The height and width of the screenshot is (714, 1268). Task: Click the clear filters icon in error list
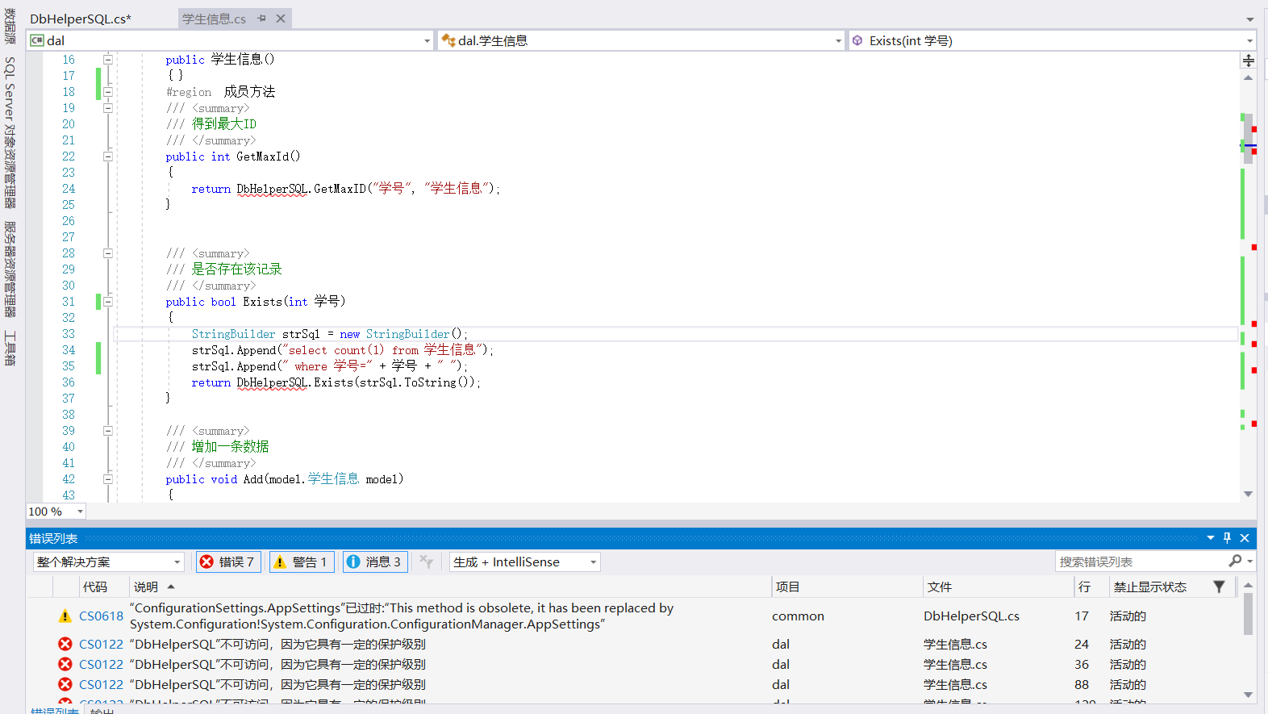427,562
